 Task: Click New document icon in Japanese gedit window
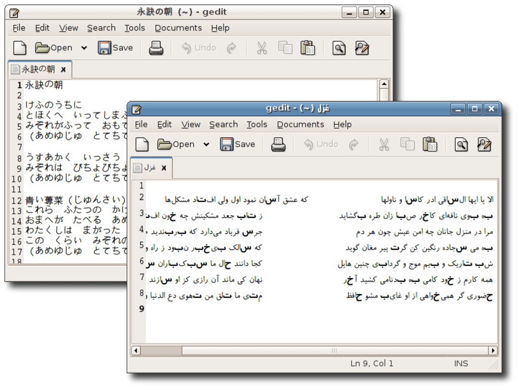click(20, 48)
